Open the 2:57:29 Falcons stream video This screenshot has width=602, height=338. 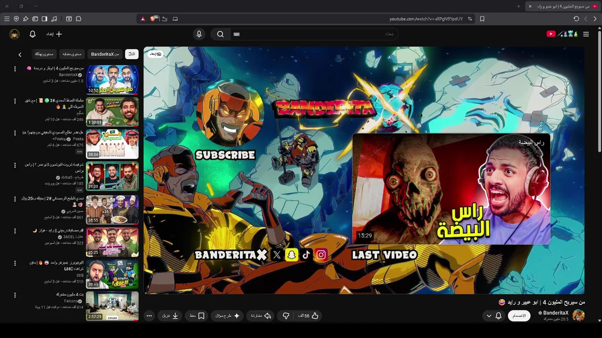click(x=112, y=306)
